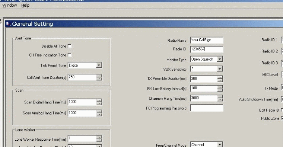Open the Window menu

point(9,5)
